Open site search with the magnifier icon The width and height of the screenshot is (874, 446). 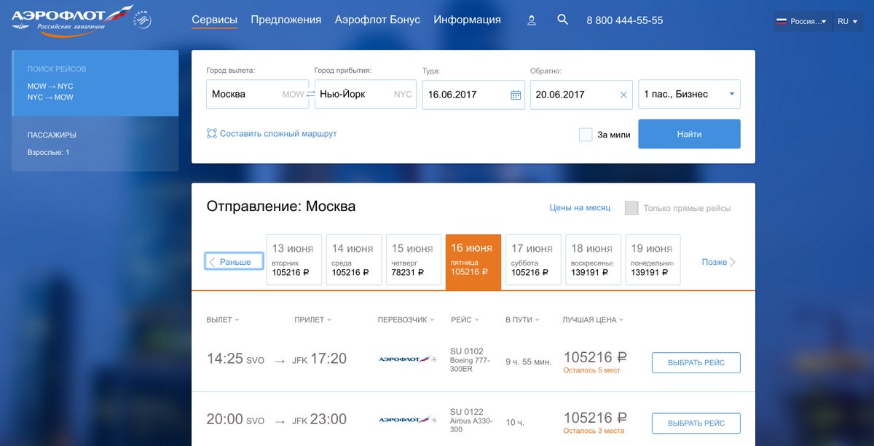tap(562, 20)
